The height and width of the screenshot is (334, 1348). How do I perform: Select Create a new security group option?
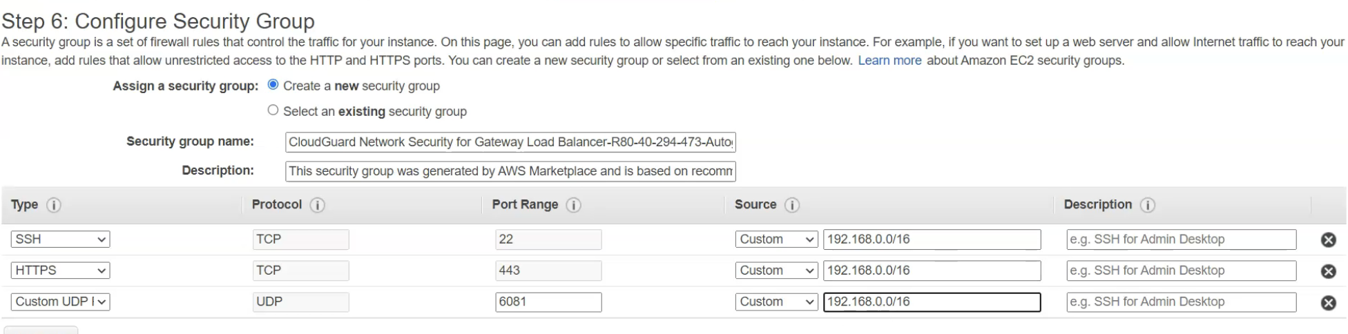tap(273, 85)
